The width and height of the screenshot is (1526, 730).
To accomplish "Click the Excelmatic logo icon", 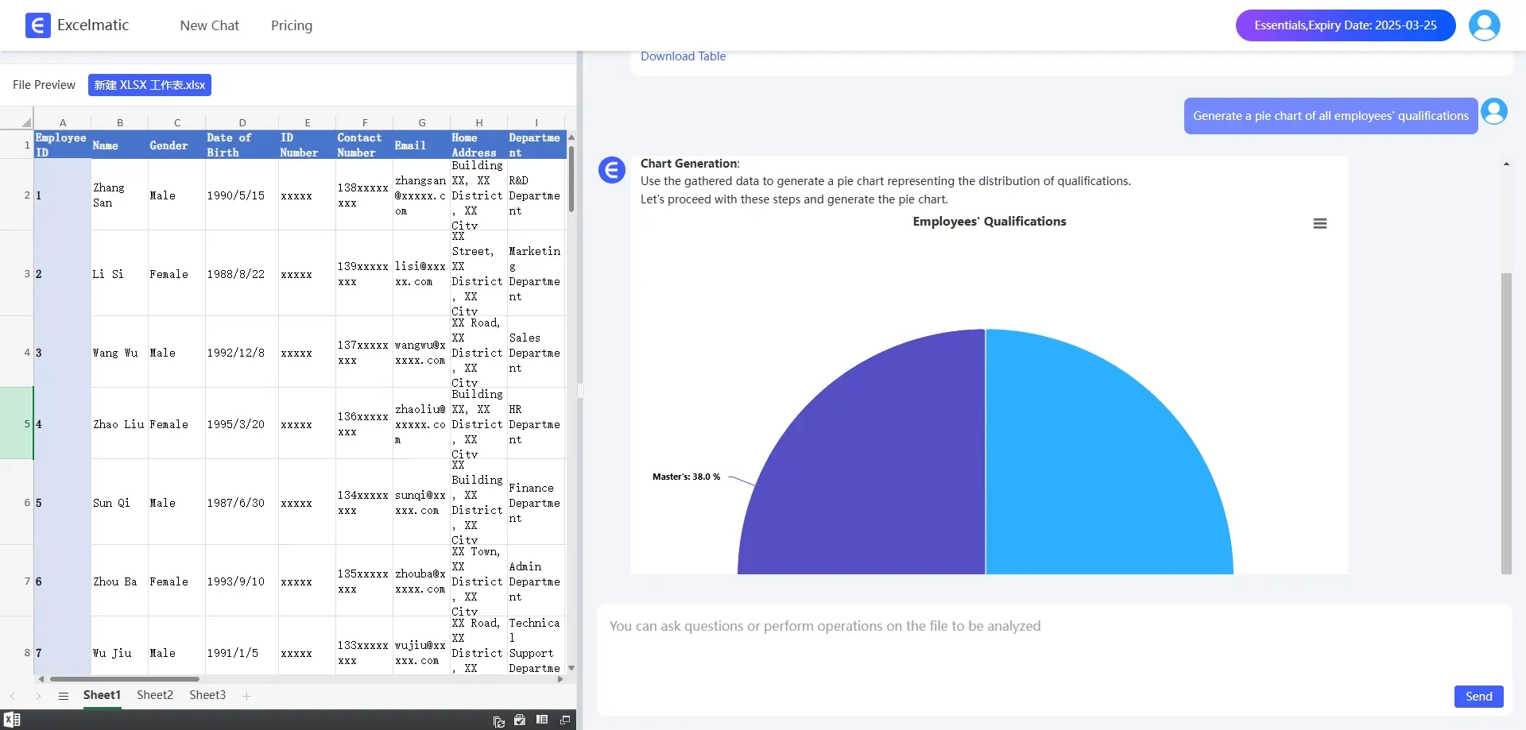I will pyautogui.click(x=37, y=25).
